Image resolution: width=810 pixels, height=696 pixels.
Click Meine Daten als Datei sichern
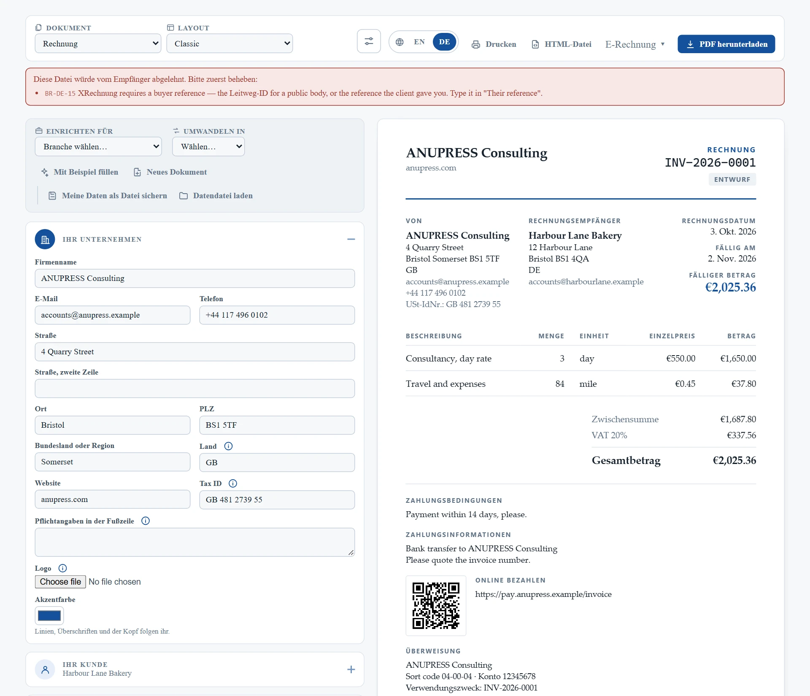[108, 196]
